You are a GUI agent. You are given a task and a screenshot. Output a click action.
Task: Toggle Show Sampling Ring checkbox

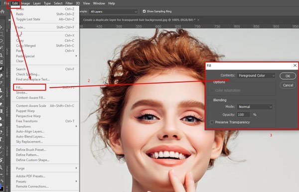point(144,11)
